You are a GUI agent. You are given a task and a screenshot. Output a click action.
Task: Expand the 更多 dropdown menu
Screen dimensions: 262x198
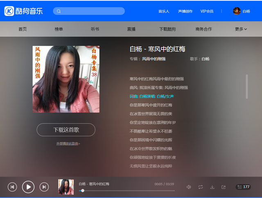tap(241, 29)
